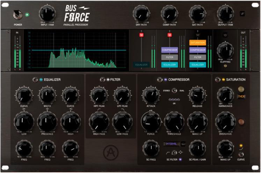Select the sat path COMPRESSOR block
Viewport: 261px width, 173px height.
click(x=197, y=50)
